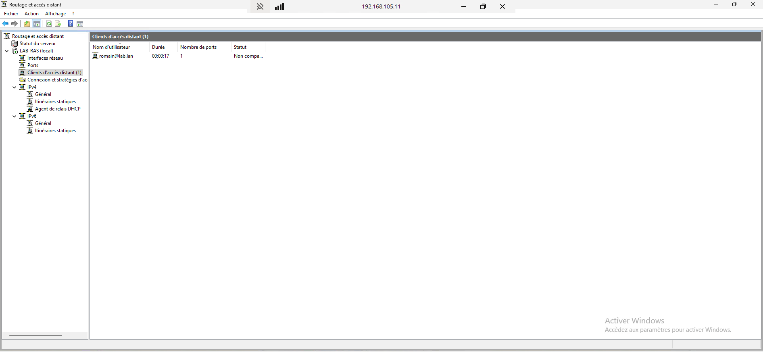Select the romain@lab.lan client row
The width and height of the screenshot is (763, 352).
[x=116, y=56]
